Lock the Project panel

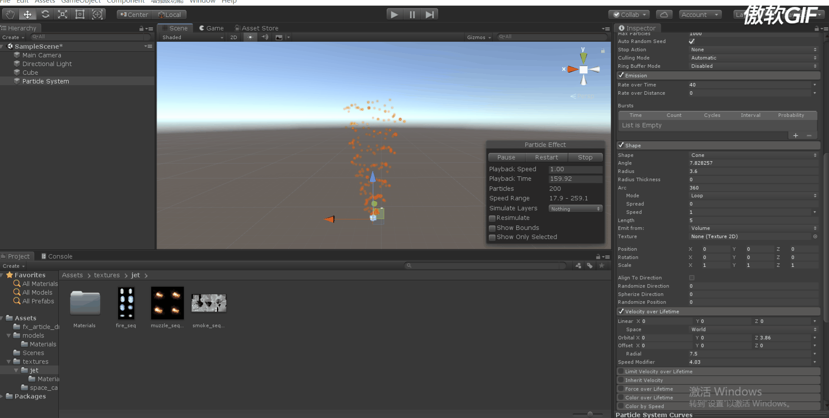pyautogui.click(x=598, y=256)
